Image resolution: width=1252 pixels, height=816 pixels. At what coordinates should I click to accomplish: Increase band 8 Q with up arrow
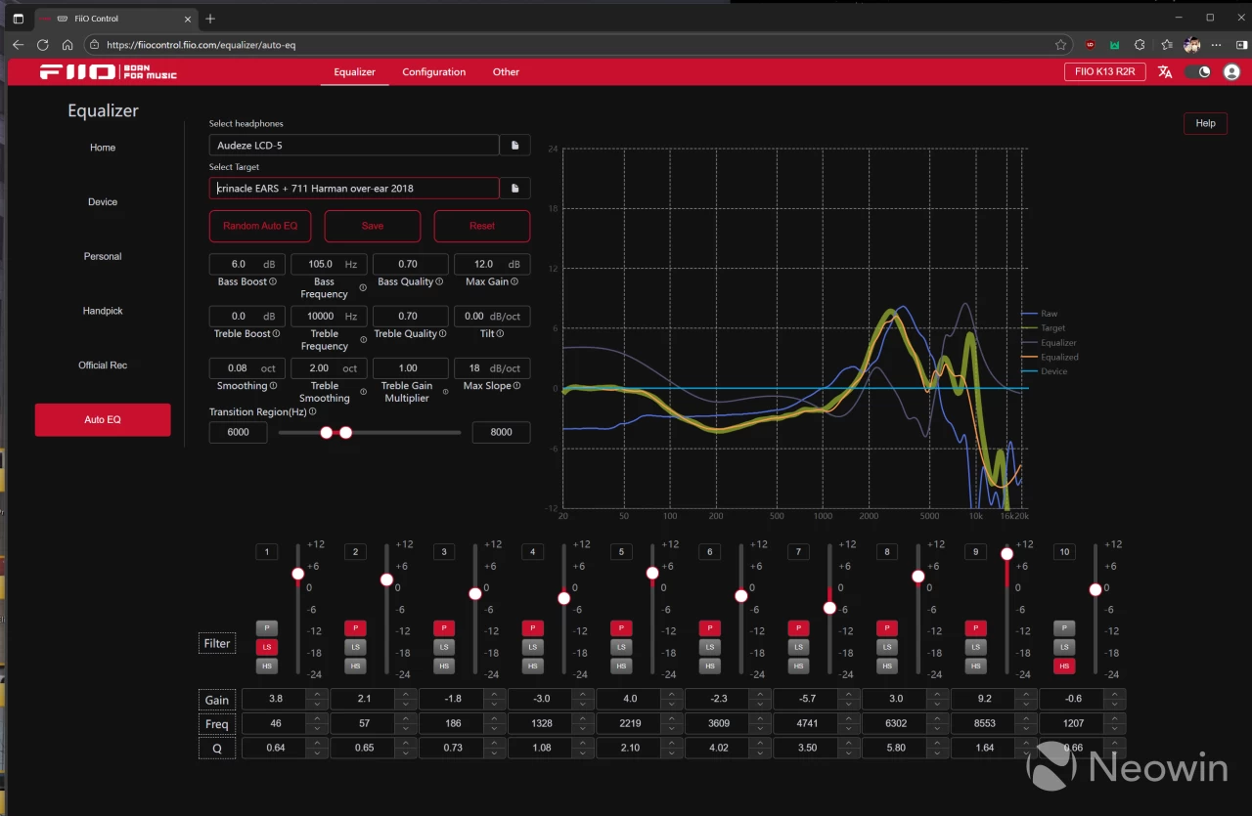click(936, 744)
